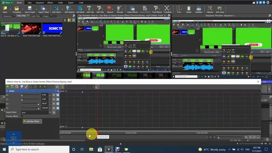Click the blue save effect chain icon
This screenshot has width=272, height=153.
point(22,87)
